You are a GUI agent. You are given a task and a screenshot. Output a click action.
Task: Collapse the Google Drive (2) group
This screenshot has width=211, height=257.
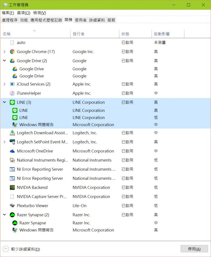4,61
